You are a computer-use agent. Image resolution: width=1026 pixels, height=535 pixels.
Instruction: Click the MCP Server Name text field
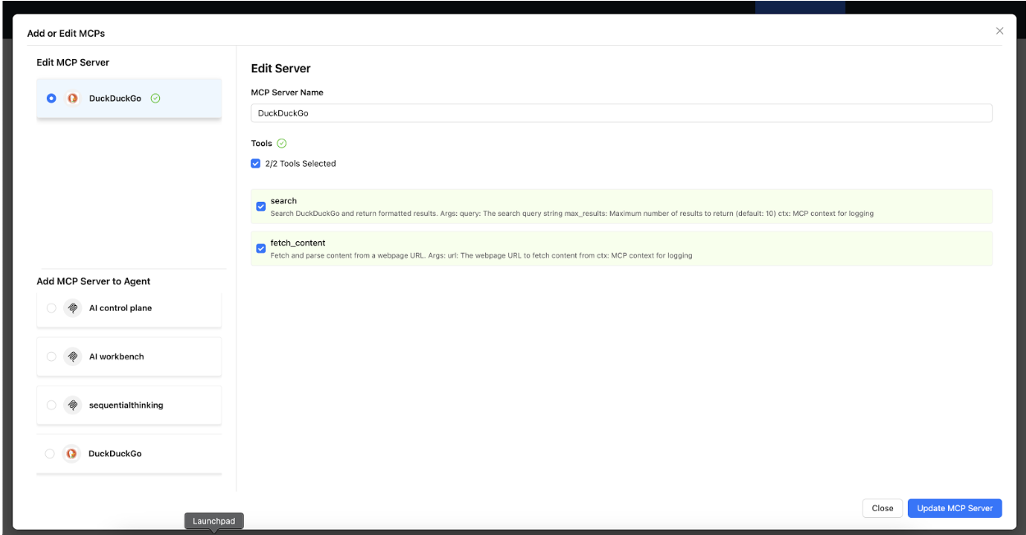tap(621, 113)
